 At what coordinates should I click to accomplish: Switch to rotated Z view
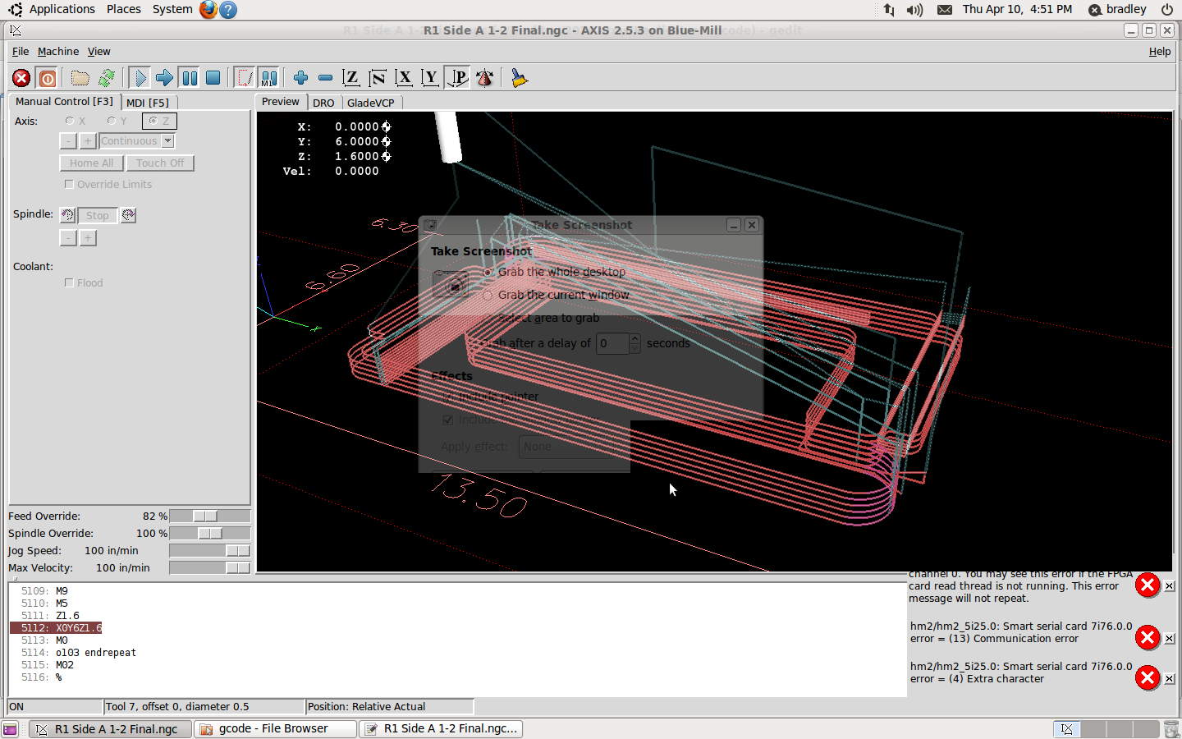pos(378,78)
